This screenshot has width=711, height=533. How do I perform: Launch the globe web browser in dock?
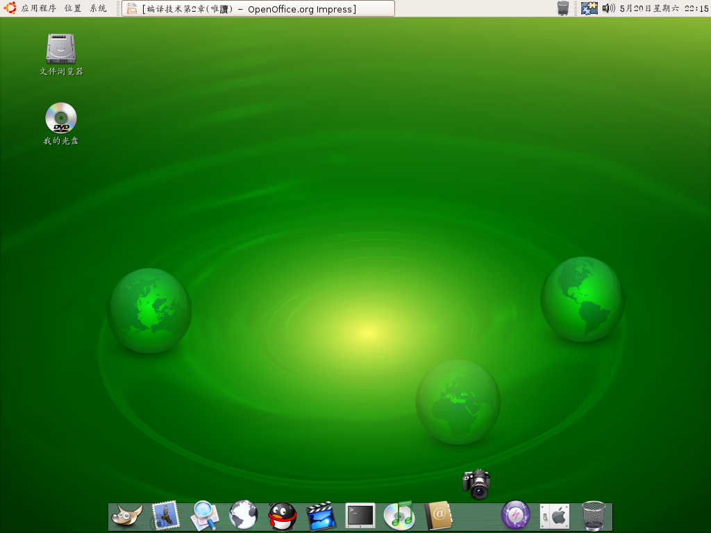[x=244, y=516]
